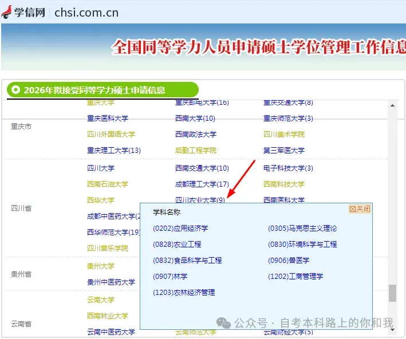The width and height of the screenshot is (406, 339).
Task: Close the 学科名称 popup with 关闭
Action: [x=360, y=209]
